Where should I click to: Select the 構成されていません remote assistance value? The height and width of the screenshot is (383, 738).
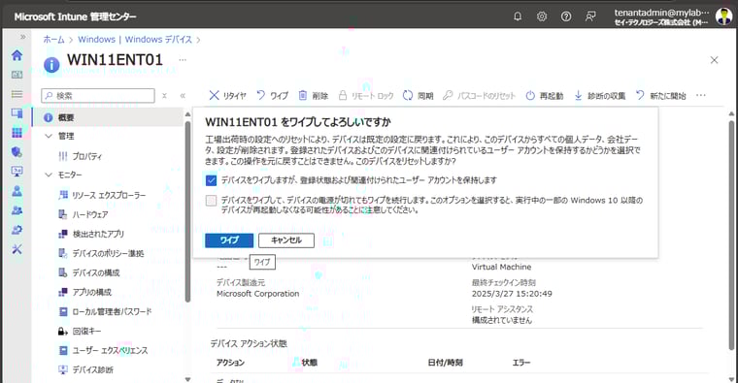click(x=502, y=320)
